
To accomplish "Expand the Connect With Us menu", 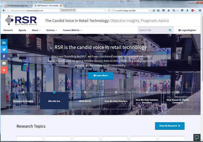I will click(72, 30).
